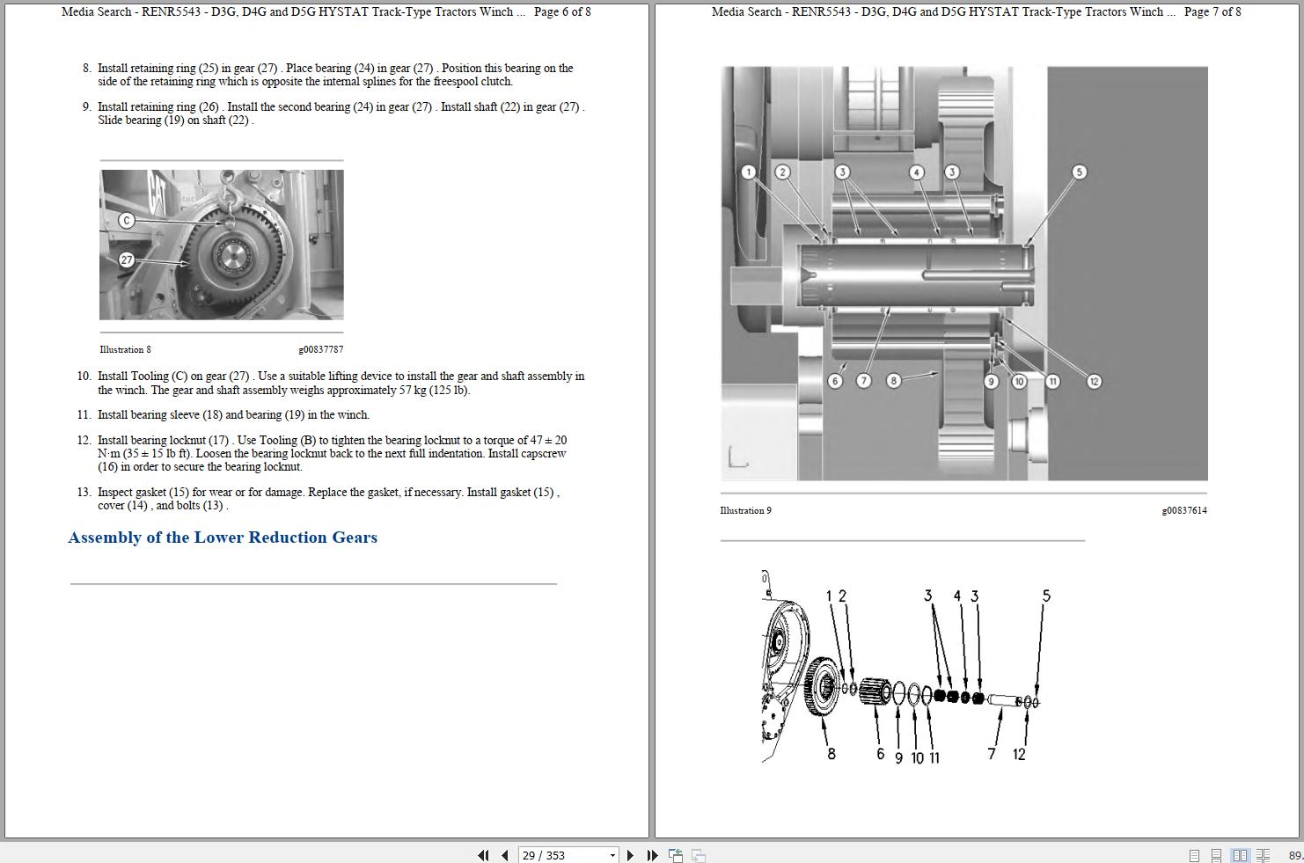This screenshot has width=1304, height=863.
Task: Navigate to the previous page
Action: [x=503, y=854]
